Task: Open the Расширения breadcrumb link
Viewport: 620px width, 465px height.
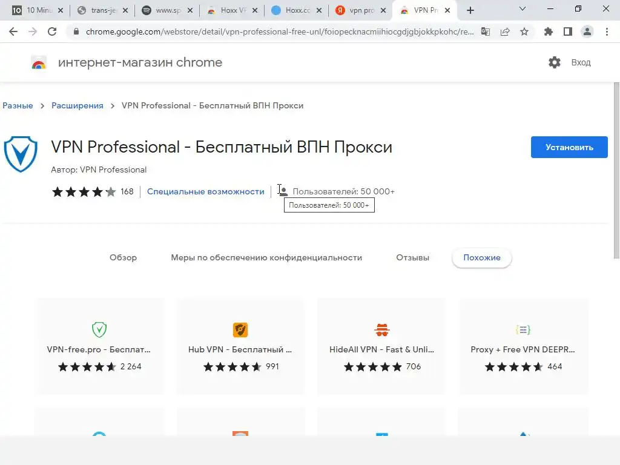Action: pos(77,105)
